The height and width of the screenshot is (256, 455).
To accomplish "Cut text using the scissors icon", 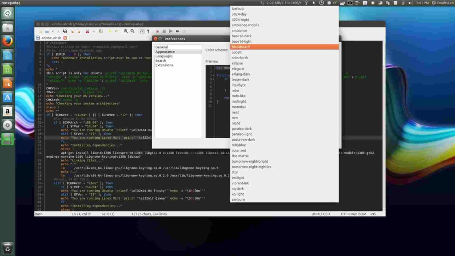I will (87, 31).
